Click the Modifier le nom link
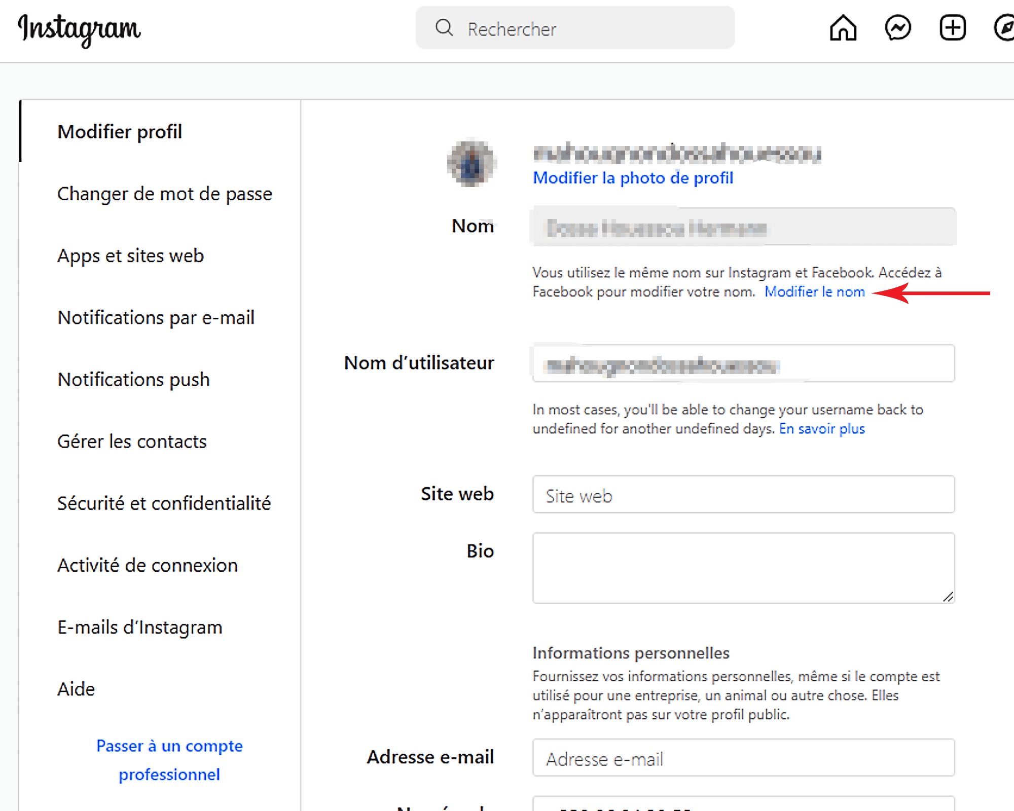This screenshot has height=811, width=1014. (815, 292)
